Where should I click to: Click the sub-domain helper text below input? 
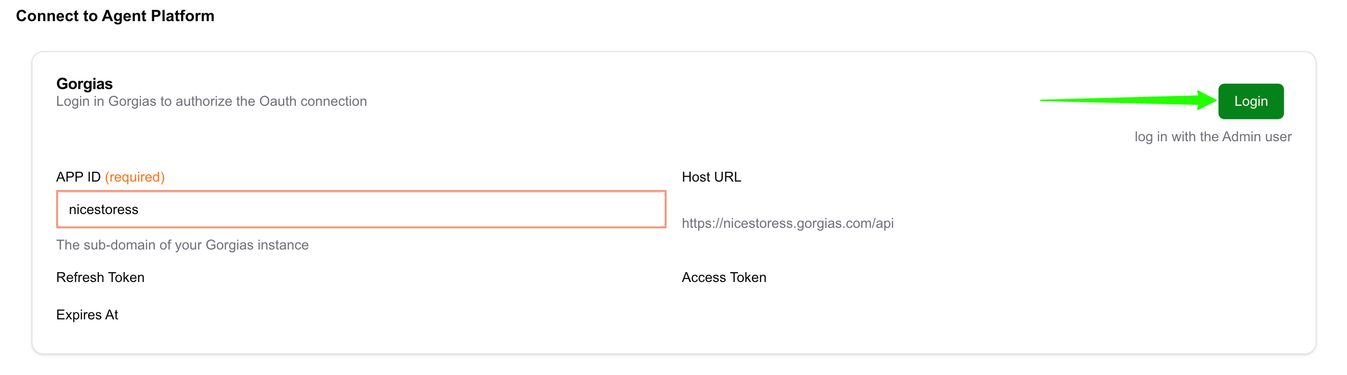tap(182, 245)
